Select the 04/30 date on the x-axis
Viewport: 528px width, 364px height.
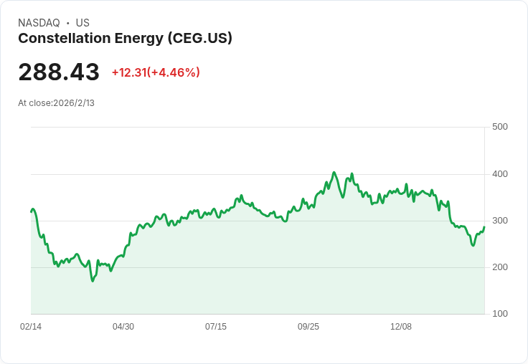coord(123,327)
